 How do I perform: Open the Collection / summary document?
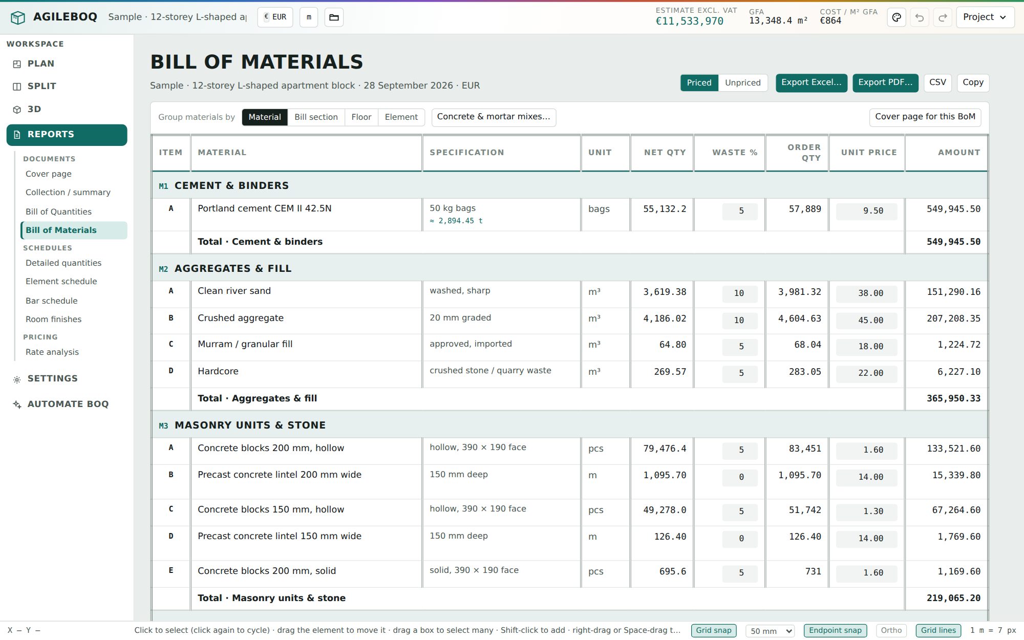tap(74, 193)
